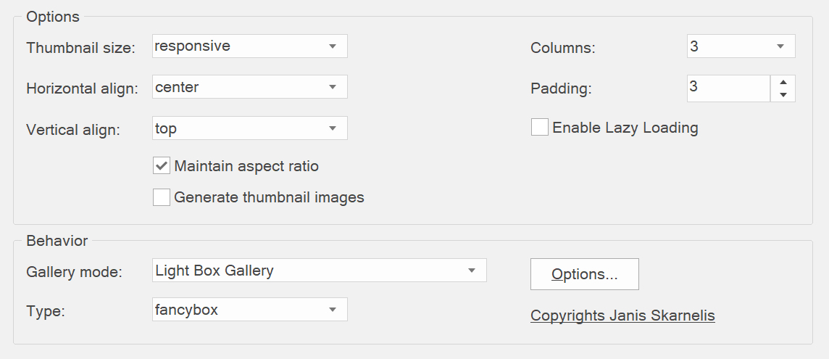Screen dimensions: 829x359
Task: Increase Padding with the up arrow
Action: pos(783,82)
